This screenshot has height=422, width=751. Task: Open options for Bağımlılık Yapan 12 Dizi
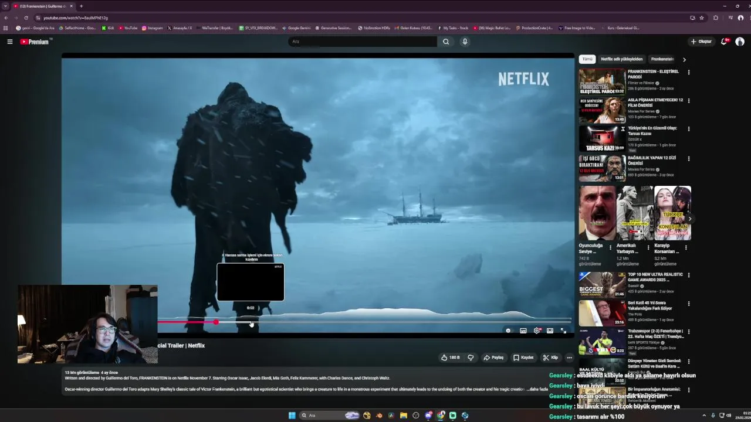coord(689,158)
